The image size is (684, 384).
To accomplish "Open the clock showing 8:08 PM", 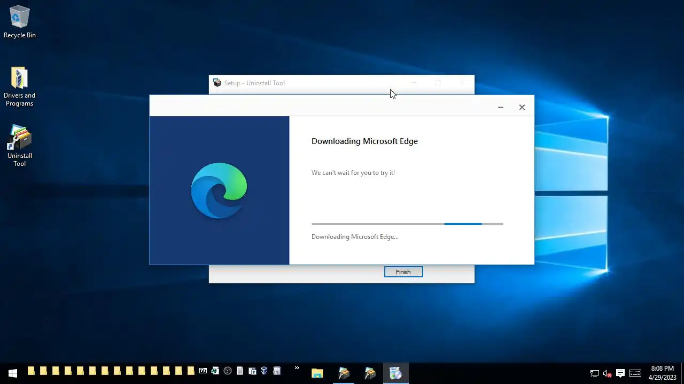I will coord(663,373).
